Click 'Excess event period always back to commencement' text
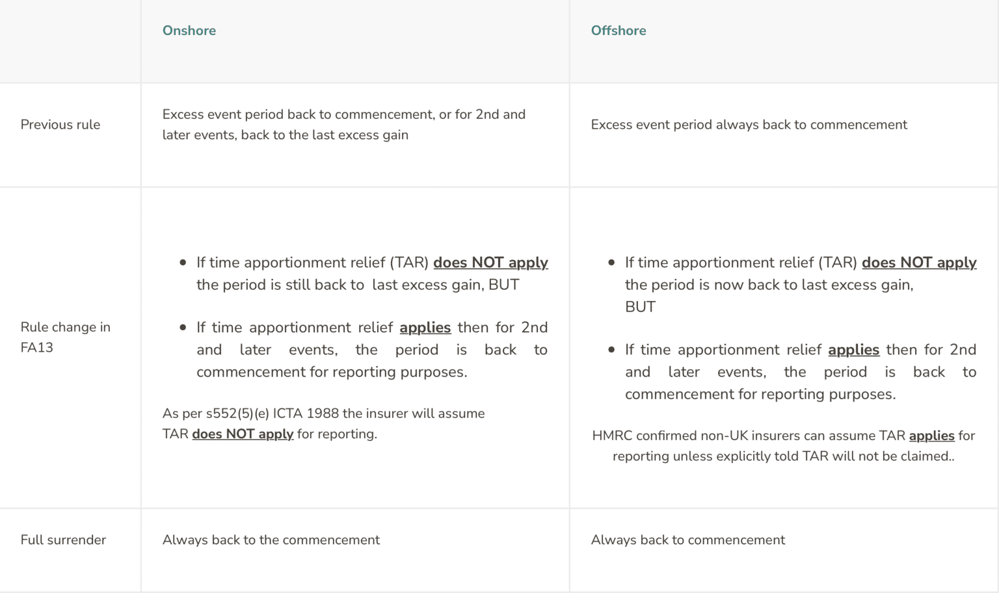 [x=749, y=125]
